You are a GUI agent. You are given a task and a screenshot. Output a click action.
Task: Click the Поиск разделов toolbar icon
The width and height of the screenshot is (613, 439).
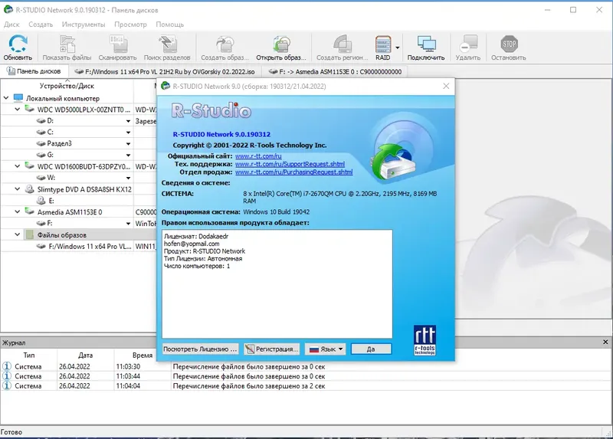pos(167,47)
